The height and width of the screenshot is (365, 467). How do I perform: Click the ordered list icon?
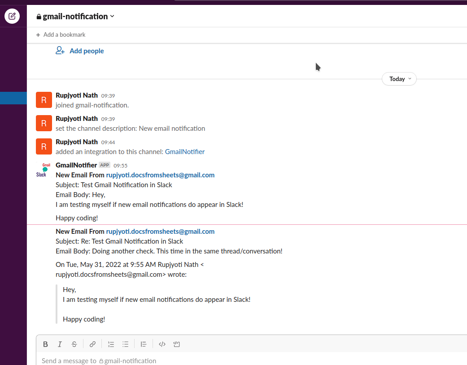(x=111, y=344)
